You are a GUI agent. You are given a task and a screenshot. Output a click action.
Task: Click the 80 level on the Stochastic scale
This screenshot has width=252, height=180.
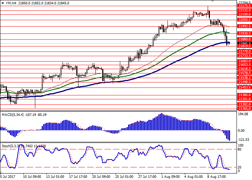[239, 149]
